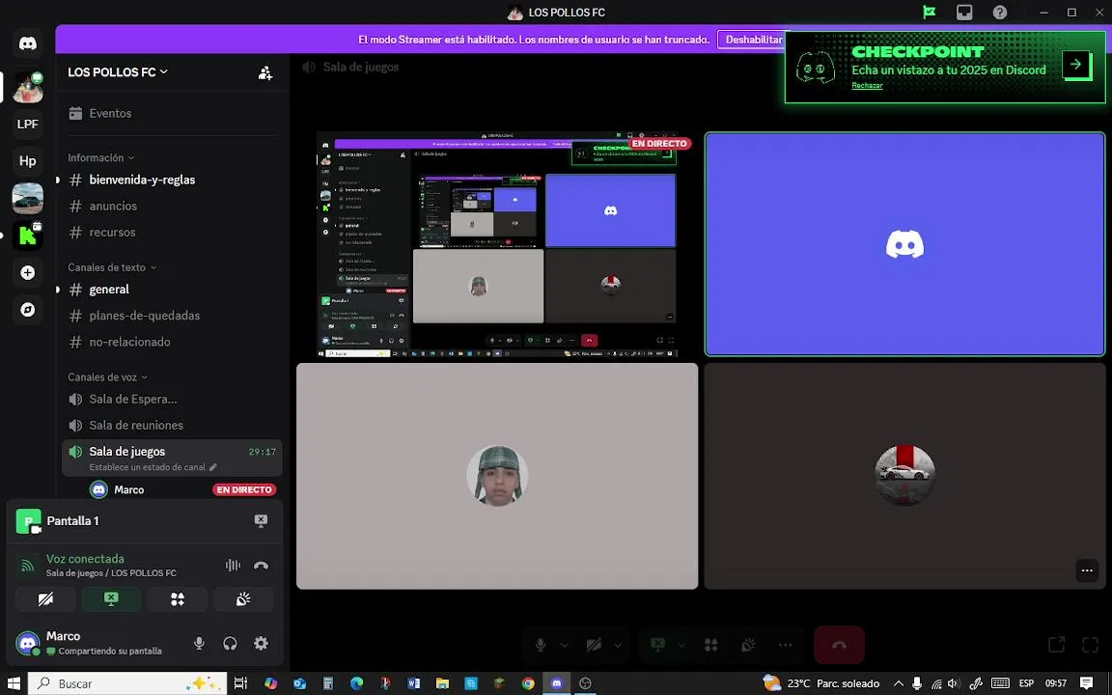Open Chrome from the taskbar
This screenshot has width=1112, height=695.
coord(528,683)
